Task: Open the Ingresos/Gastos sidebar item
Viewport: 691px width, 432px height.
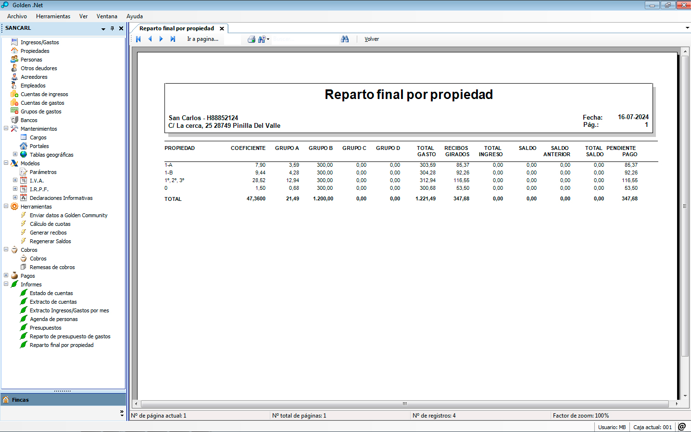Action: click(x=40, y=42)
